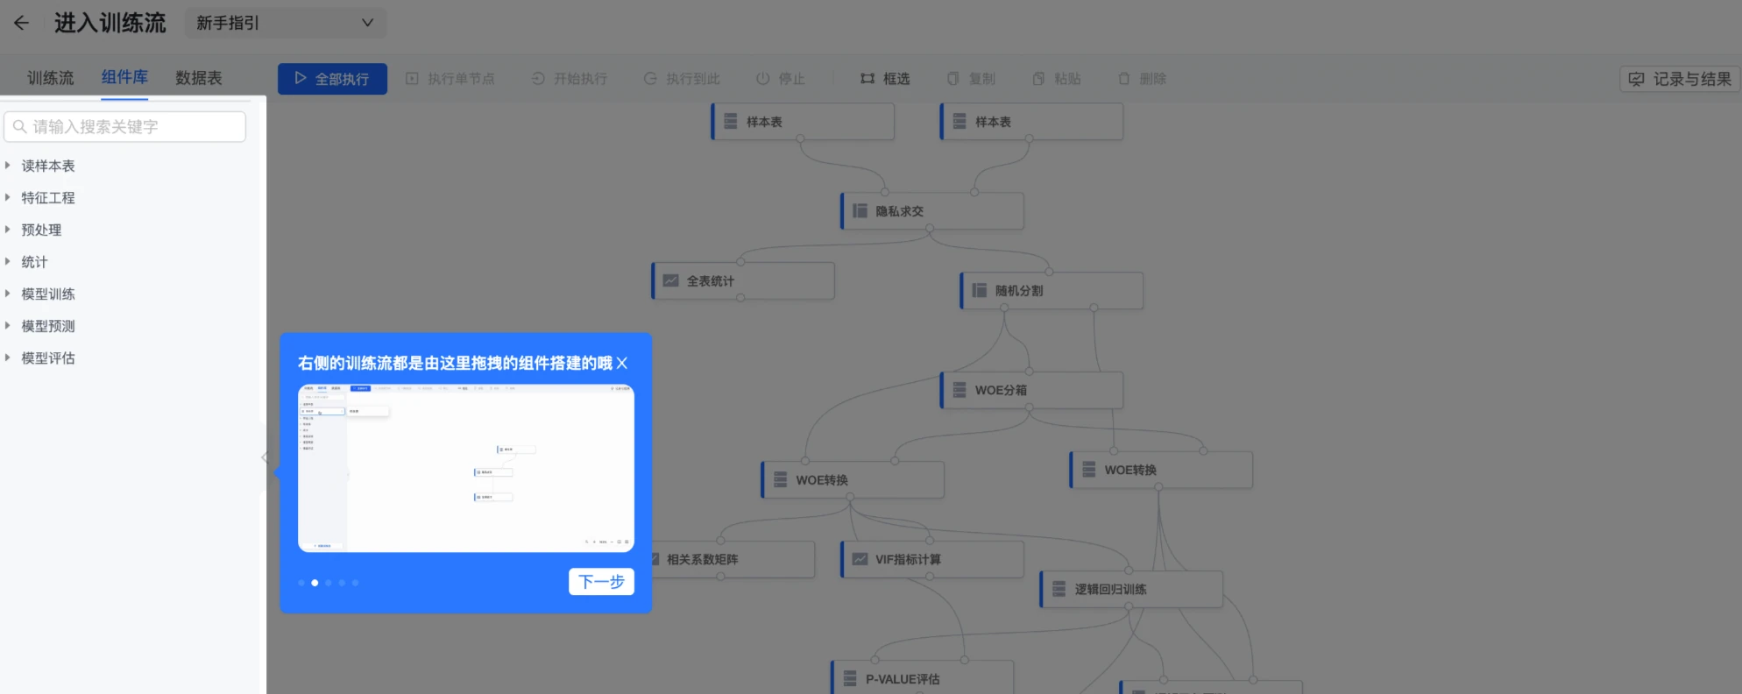Viewport: 1742px width, 694px height.
Task: Click the 停止 toolbar item
Action: 781,79
